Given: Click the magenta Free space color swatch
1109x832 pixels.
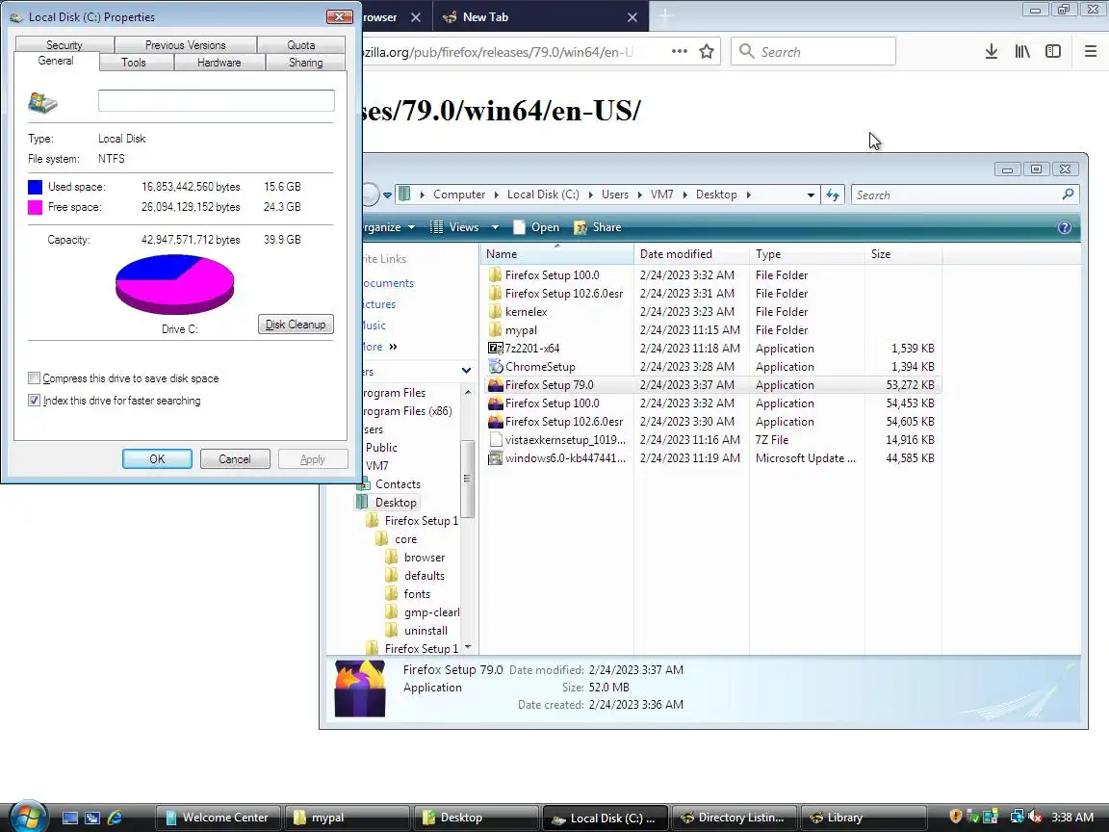Looking at the screenshot, I should coord(35,207).
